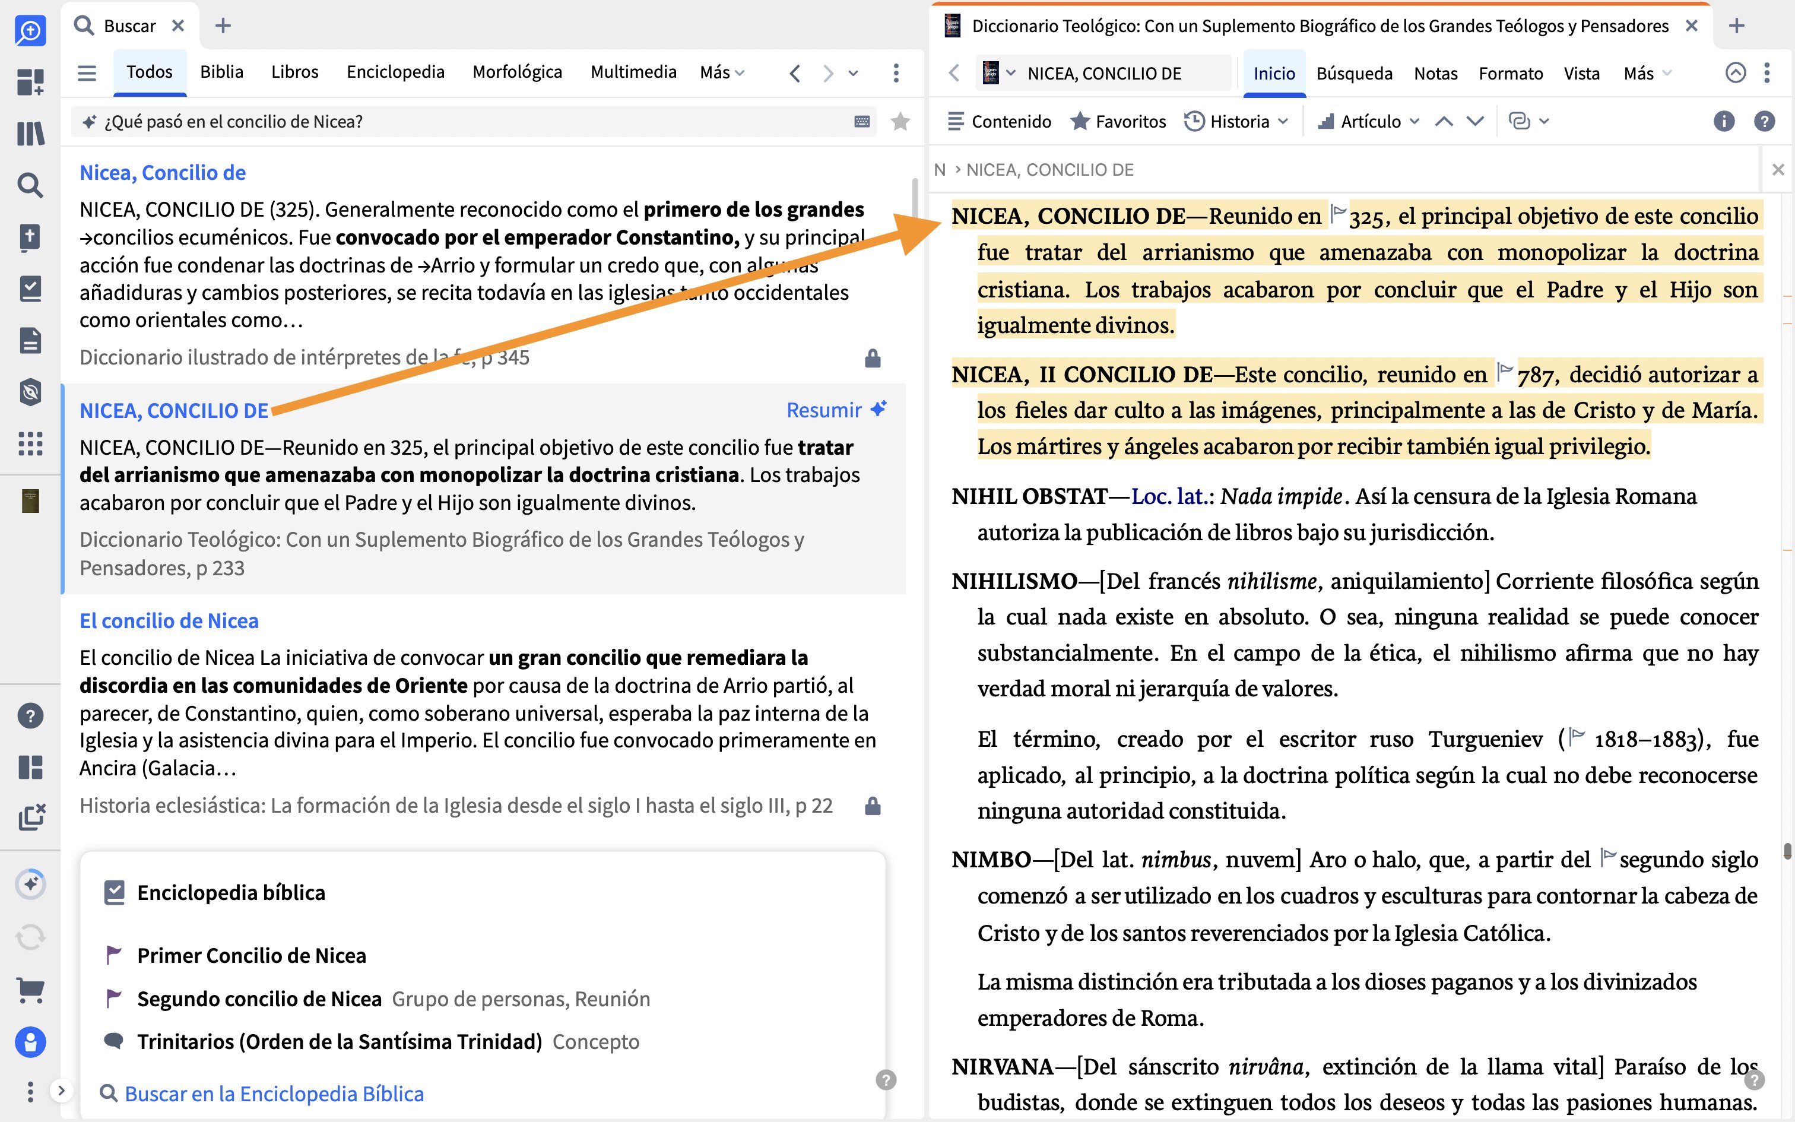Open search history dropdown chevron

click(x=853, y=72)
